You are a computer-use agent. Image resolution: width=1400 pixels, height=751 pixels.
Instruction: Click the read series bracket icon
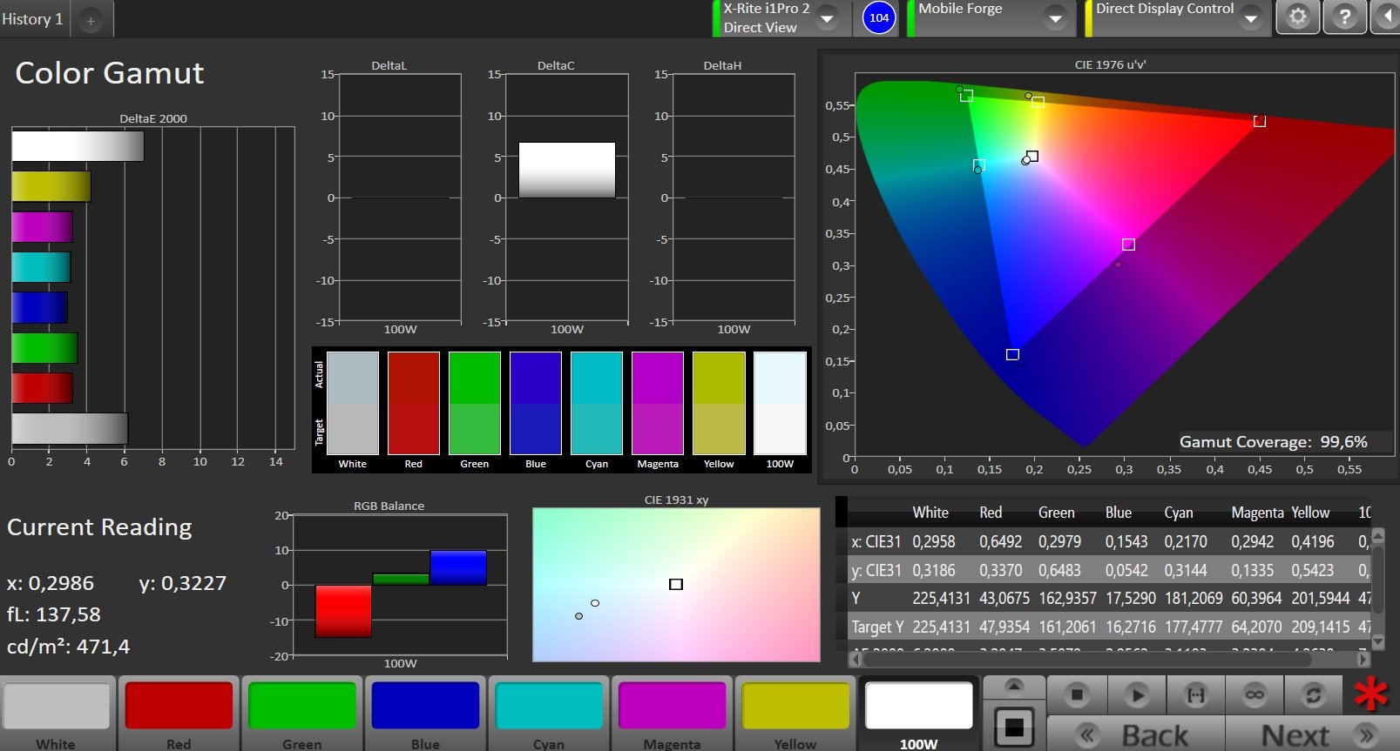[1195, 694]
